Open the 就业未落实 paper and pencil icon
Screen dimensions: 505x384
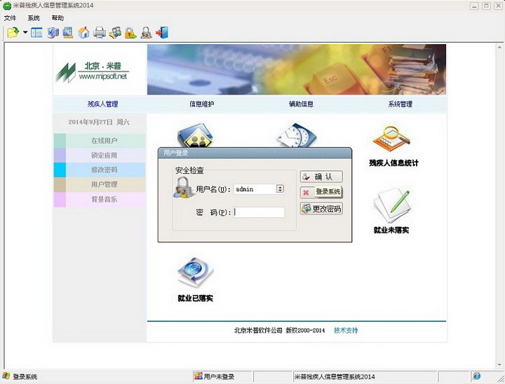point(392,206)
